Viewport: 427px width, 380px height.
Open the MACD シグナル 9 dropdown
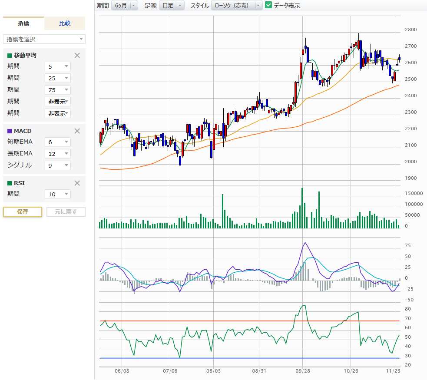point(57,165)
